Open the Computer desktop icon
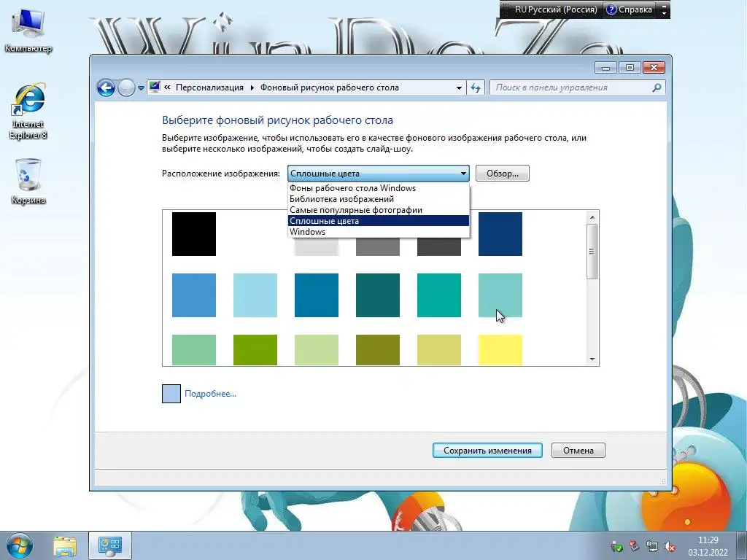 (28, 31)
